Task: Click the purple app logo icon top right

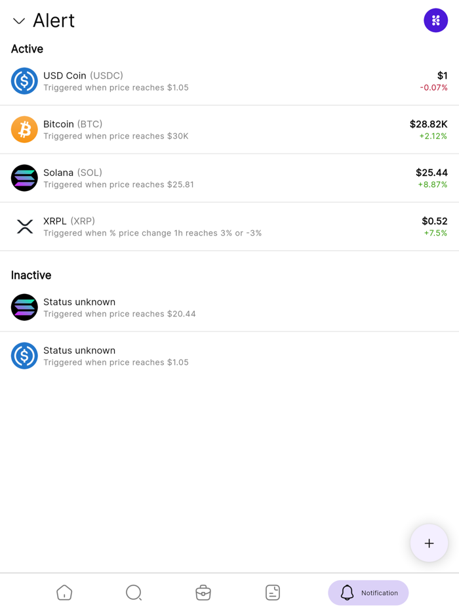Action: [x=435, y=20]
